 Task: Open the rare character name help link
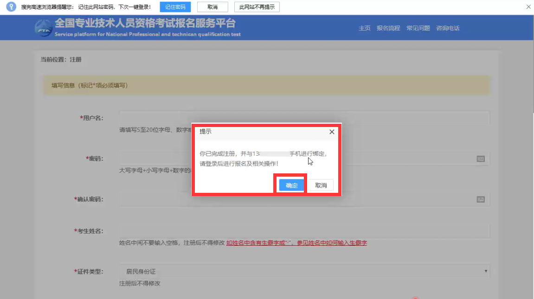point(296,243)
